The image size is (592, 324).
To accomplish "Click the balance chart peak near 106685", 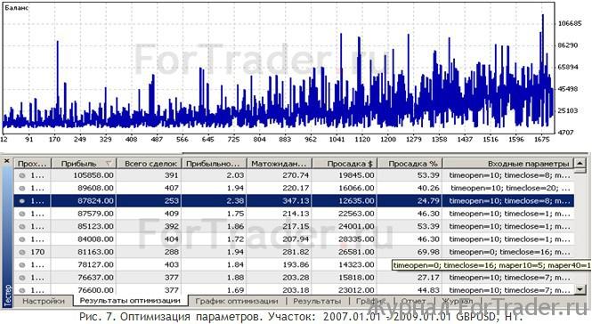I will click(542, 16).
